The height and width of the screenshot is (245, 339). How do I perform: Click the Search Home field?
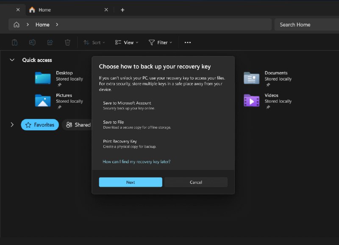(306, 25)
